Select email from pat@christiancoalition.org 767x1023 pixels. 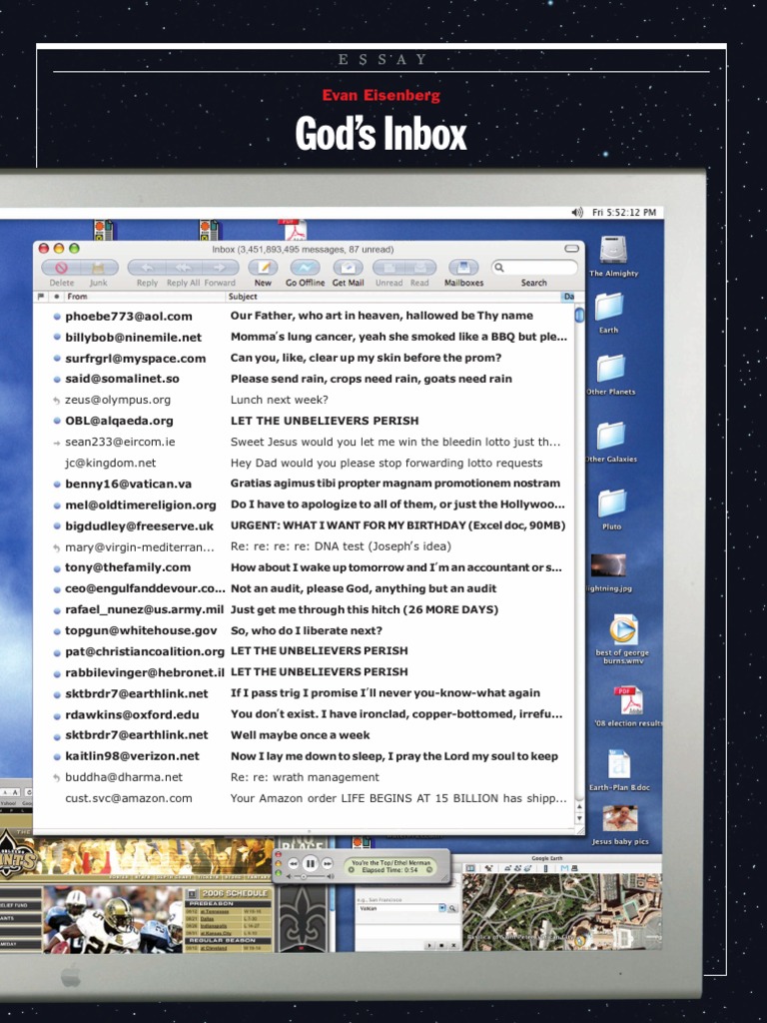306,651
